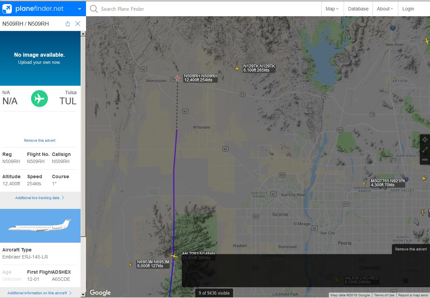Open the Map menu
Screen dimensions: 430x298
[x=332, y=9]
